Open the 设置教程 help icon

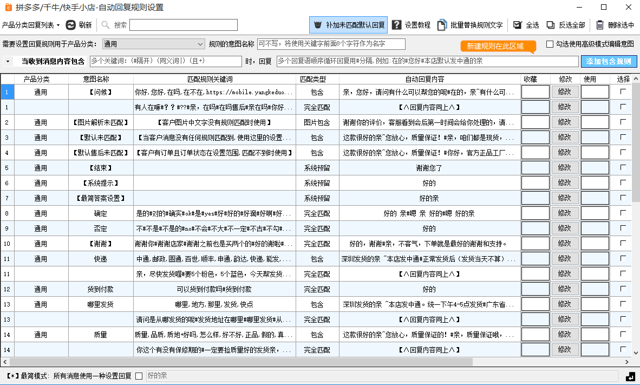[396, 25]
